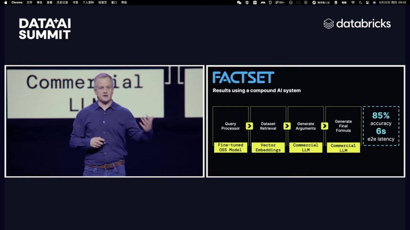Open the Chrome application menu
This screenshot has height=230, width=410.
pos(17,2)
